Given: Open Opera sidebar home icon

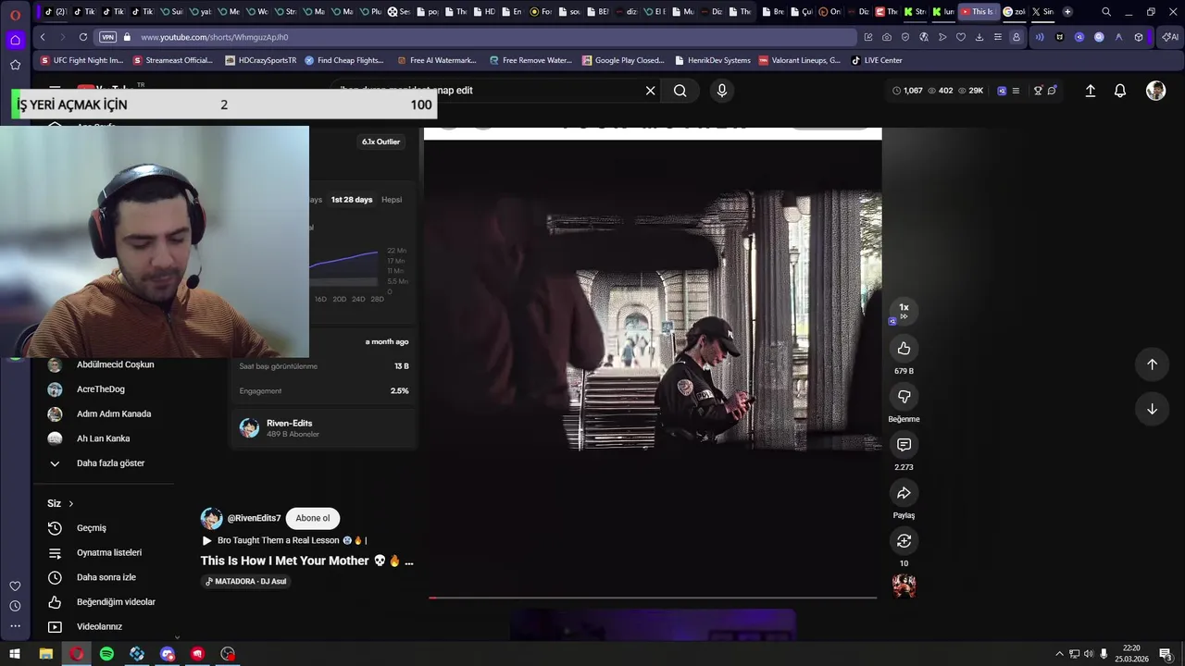Looking at the screenshot, I should point(15,40).
